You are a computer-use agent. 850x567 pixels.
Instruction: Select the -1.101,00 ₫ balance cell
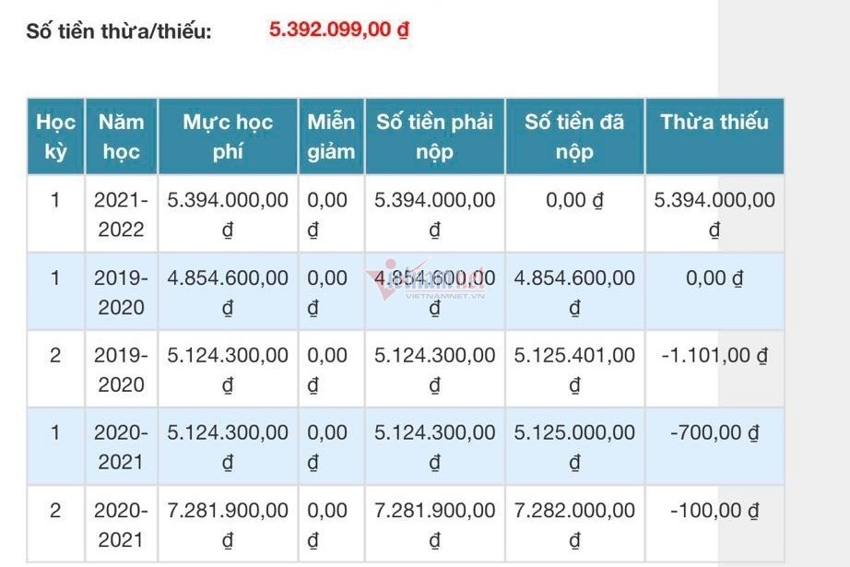click(x=714, y=355)
